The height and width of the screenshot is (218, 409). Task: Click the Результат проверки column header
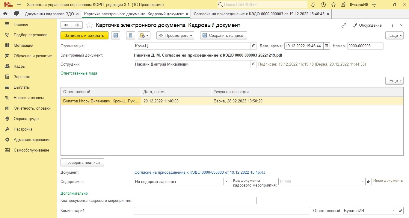click(307, 92)
